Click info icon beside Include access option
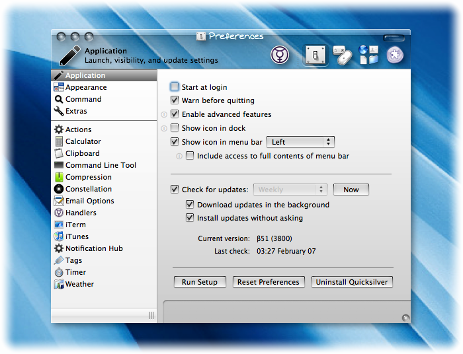Screen dimensions: 463x354 tap(179, 156)
